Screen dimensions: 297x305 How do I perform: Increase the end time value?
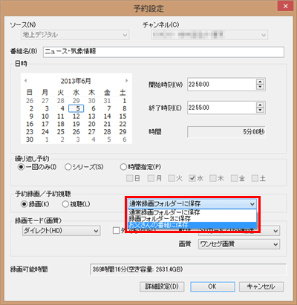click(x=260, y=105)
